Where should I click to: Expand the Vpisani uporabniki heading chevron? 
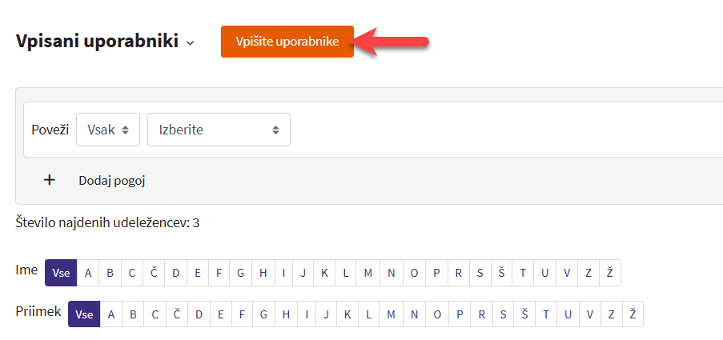(x=190, y=43)
